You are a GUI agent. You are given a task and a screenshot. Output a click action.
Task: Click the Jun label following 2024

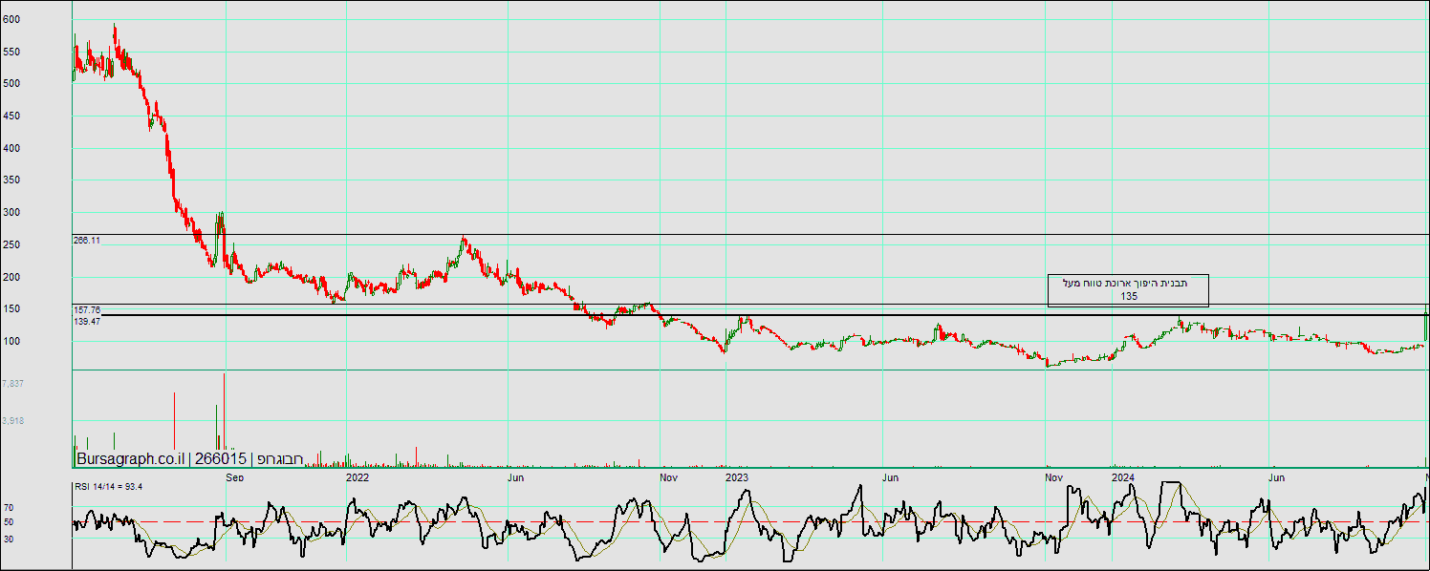[x=1275, y=476]
